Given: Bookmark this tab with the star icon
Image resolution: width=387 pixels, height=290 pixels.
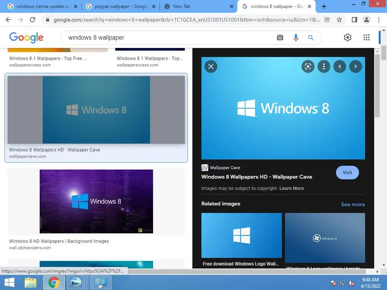Looking at the screenshot, I should 339,20.
